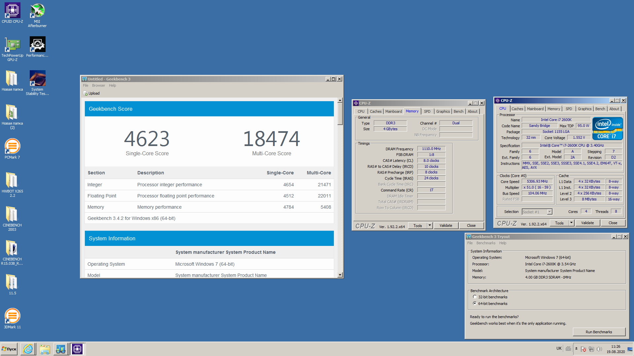Click the on-screen keyboard tray icon
The height and width of the screenshot is (356, 634).
click(568, 348)
